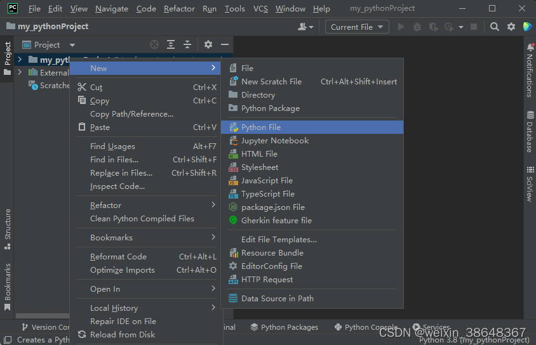
Task: Choose Stylesheet from New submenu
Action: pyautogui.click(x=312, y=167)
